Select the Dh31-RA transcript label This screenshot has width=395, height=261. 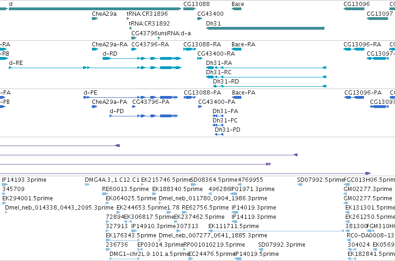[x=219, y=63]
